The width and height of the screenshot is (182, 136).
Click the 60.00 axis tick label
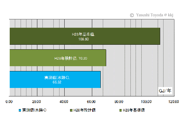pyautogui.click(x=91, y=102)
